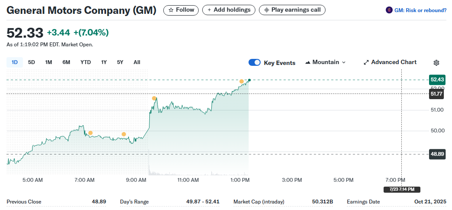This screenshot has width=452, height=210.
Task: Click the Advanced Chart expand arrows icon
Action: pyautogui.click(x=366, y=62)
